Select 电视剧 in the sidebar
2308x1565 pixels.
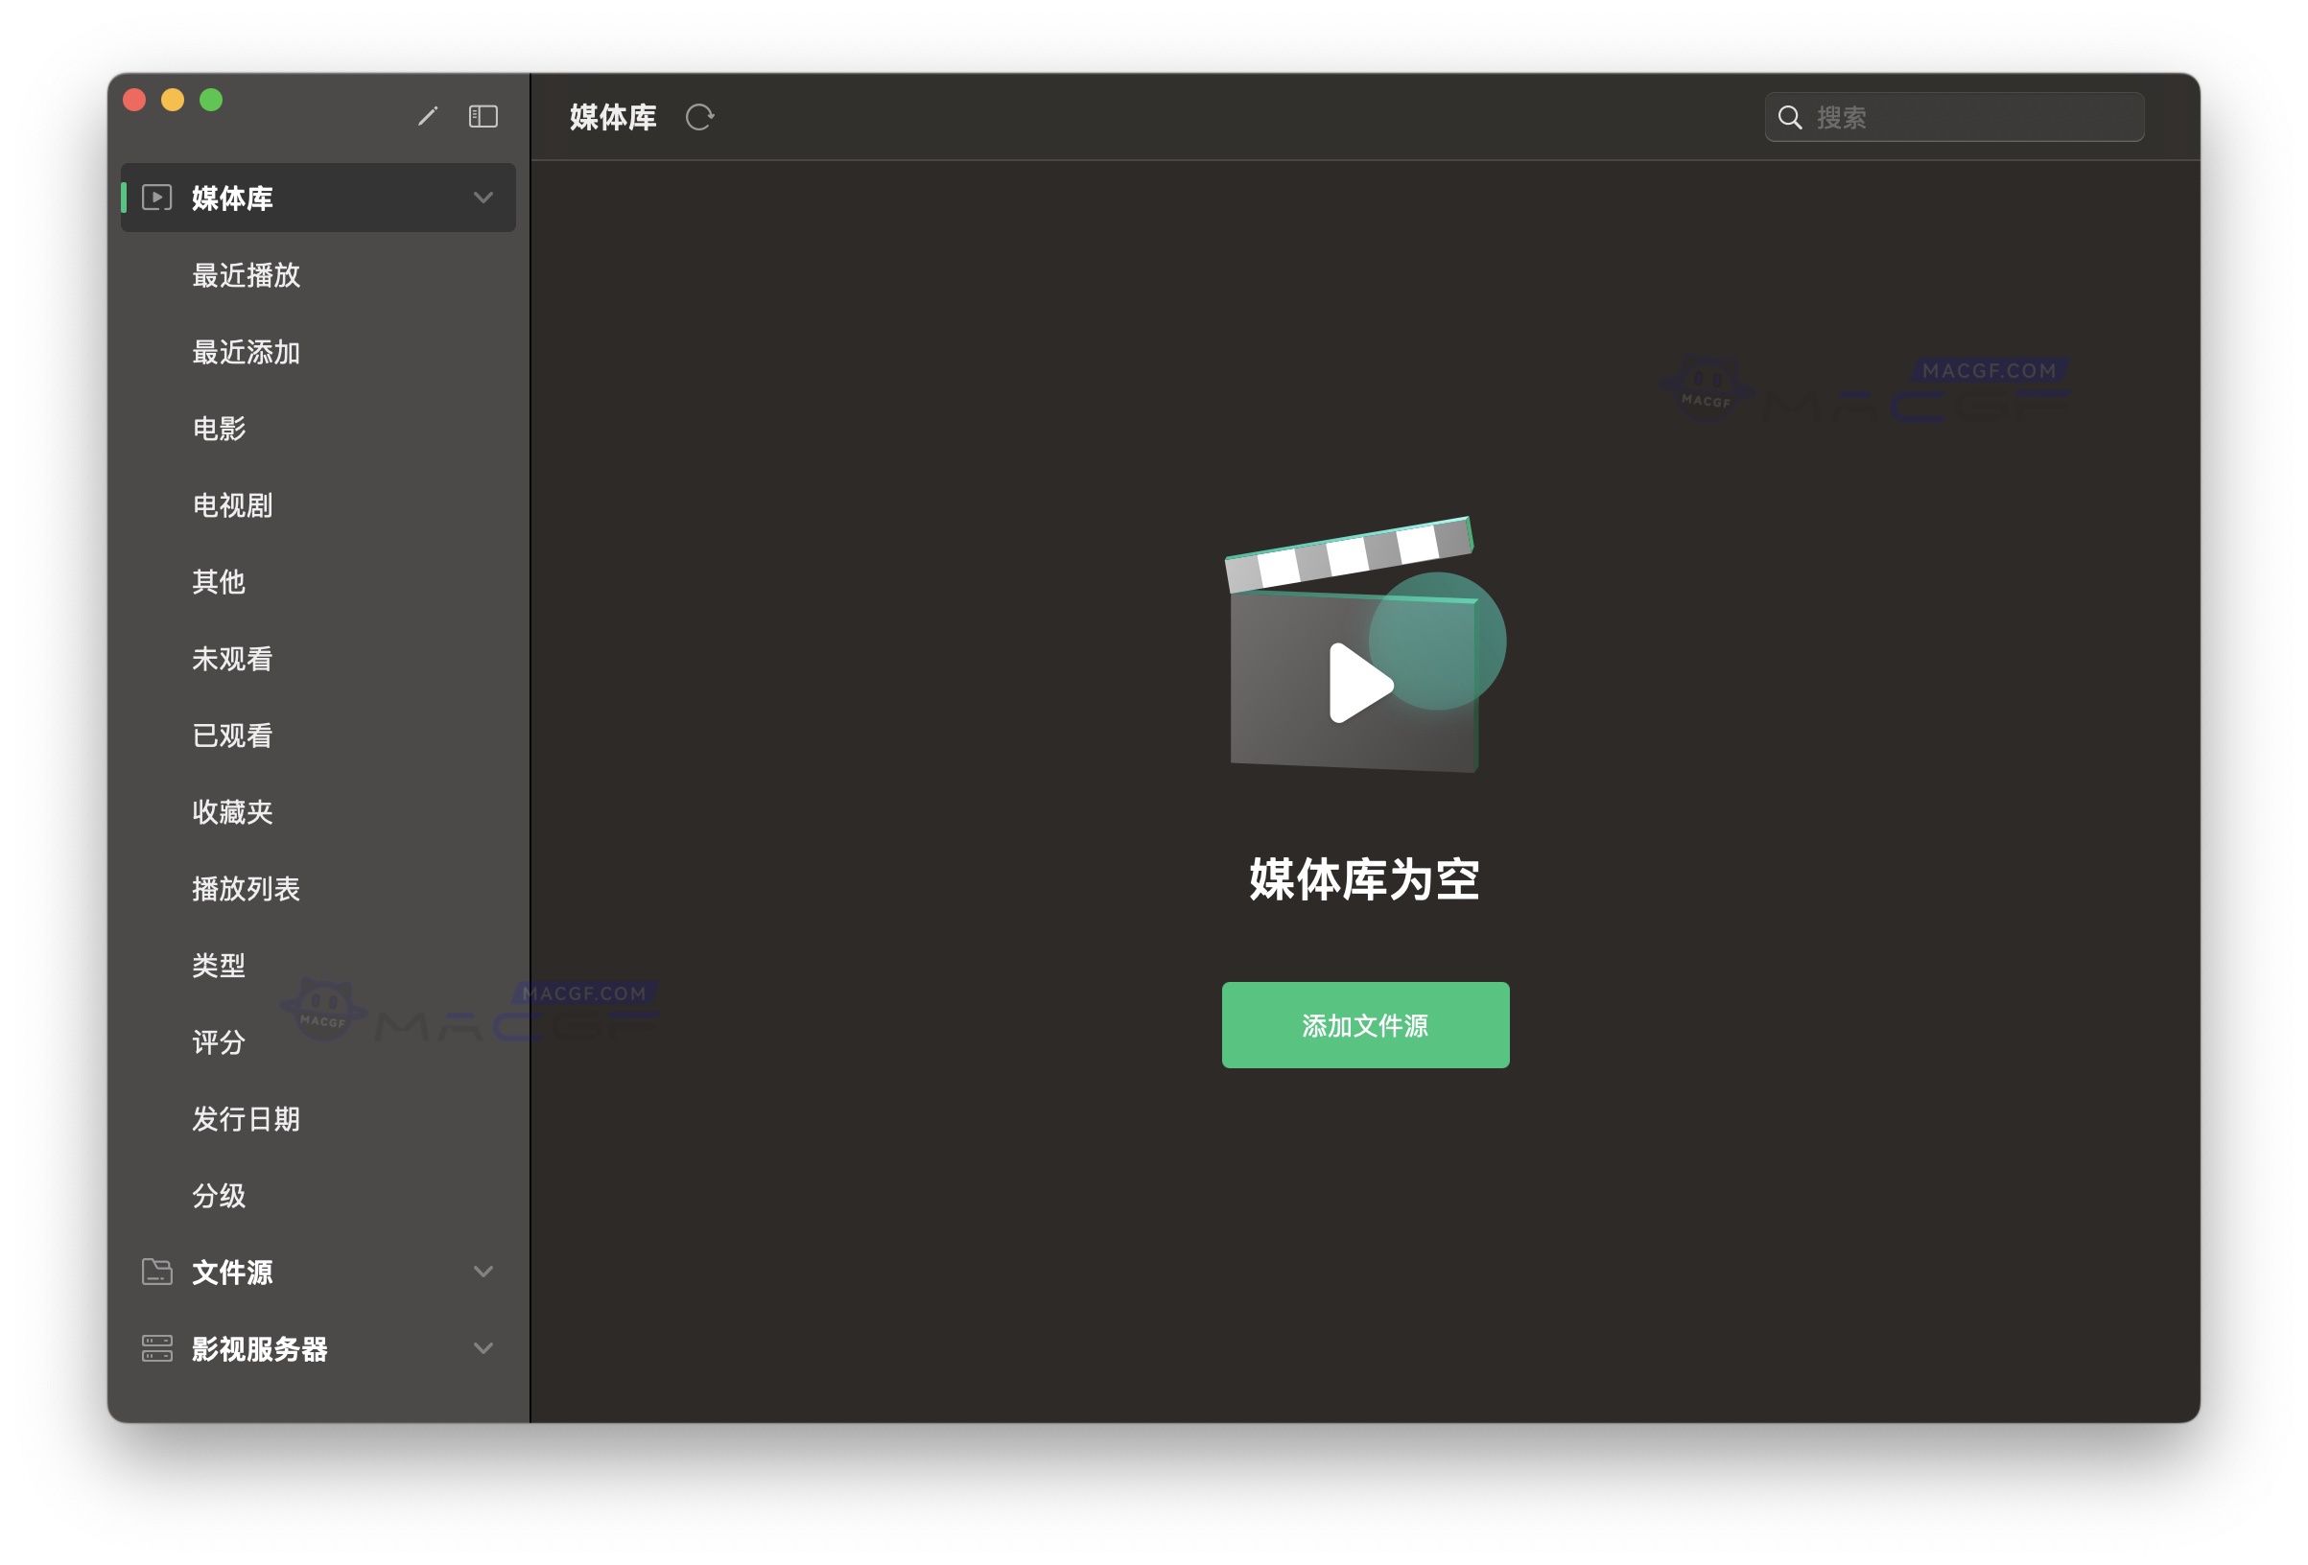234,505
